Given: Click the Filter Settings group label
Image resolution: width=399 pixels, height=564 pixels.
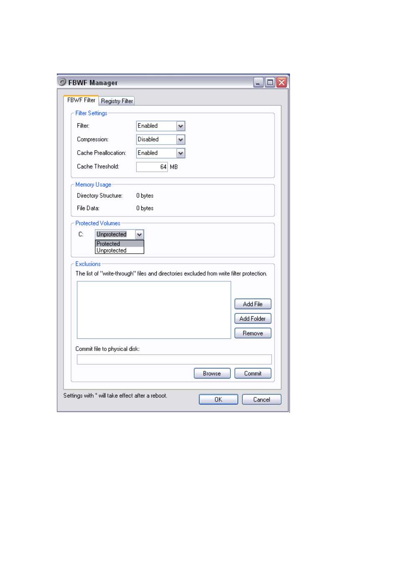Looking at the screenshot, I should [x=91, y=113].
